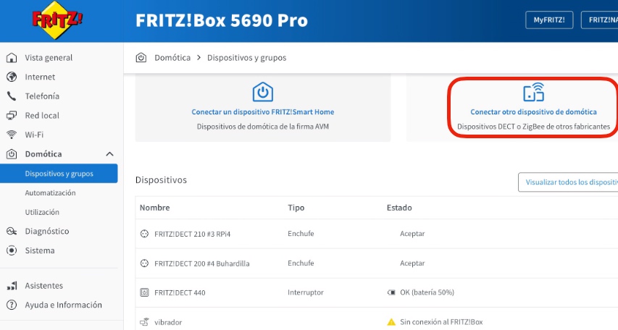Click the Vista general house icon
This screenshot has width=618, height=330.
(x=12, y=58)
